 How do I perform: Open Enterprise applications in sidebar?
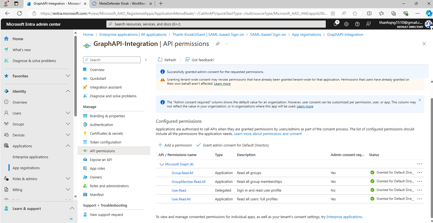pos(30,157)
